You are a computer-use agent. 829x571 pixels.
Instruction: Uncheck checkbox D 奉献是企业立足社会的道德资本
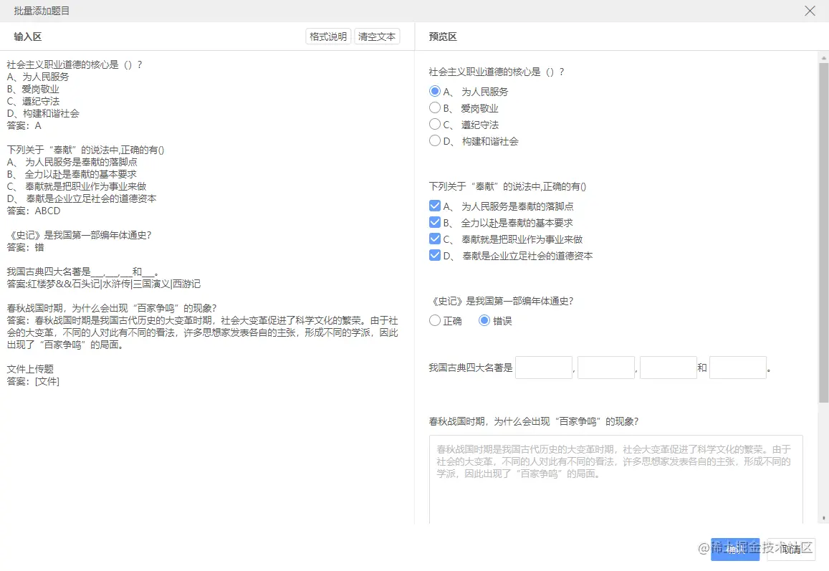tap(435, 255)
